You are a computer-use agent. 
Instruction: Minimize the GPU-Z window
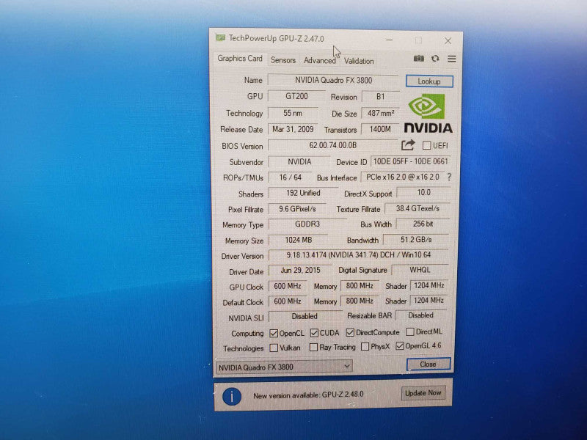pos(390,40)
